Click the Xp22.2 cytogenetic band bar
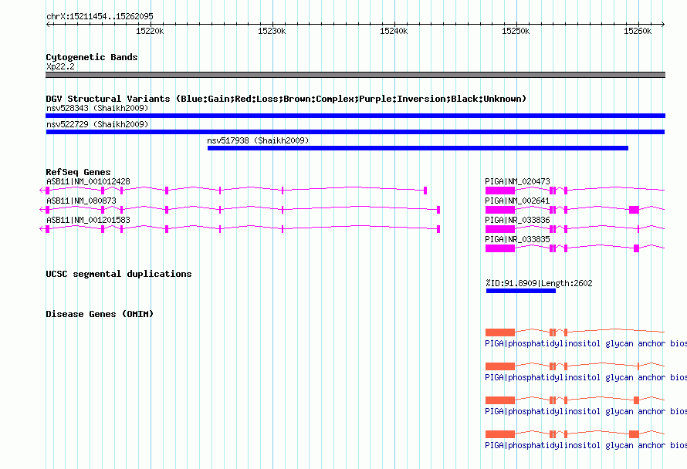The image size is (687, 469). (355, 75)
